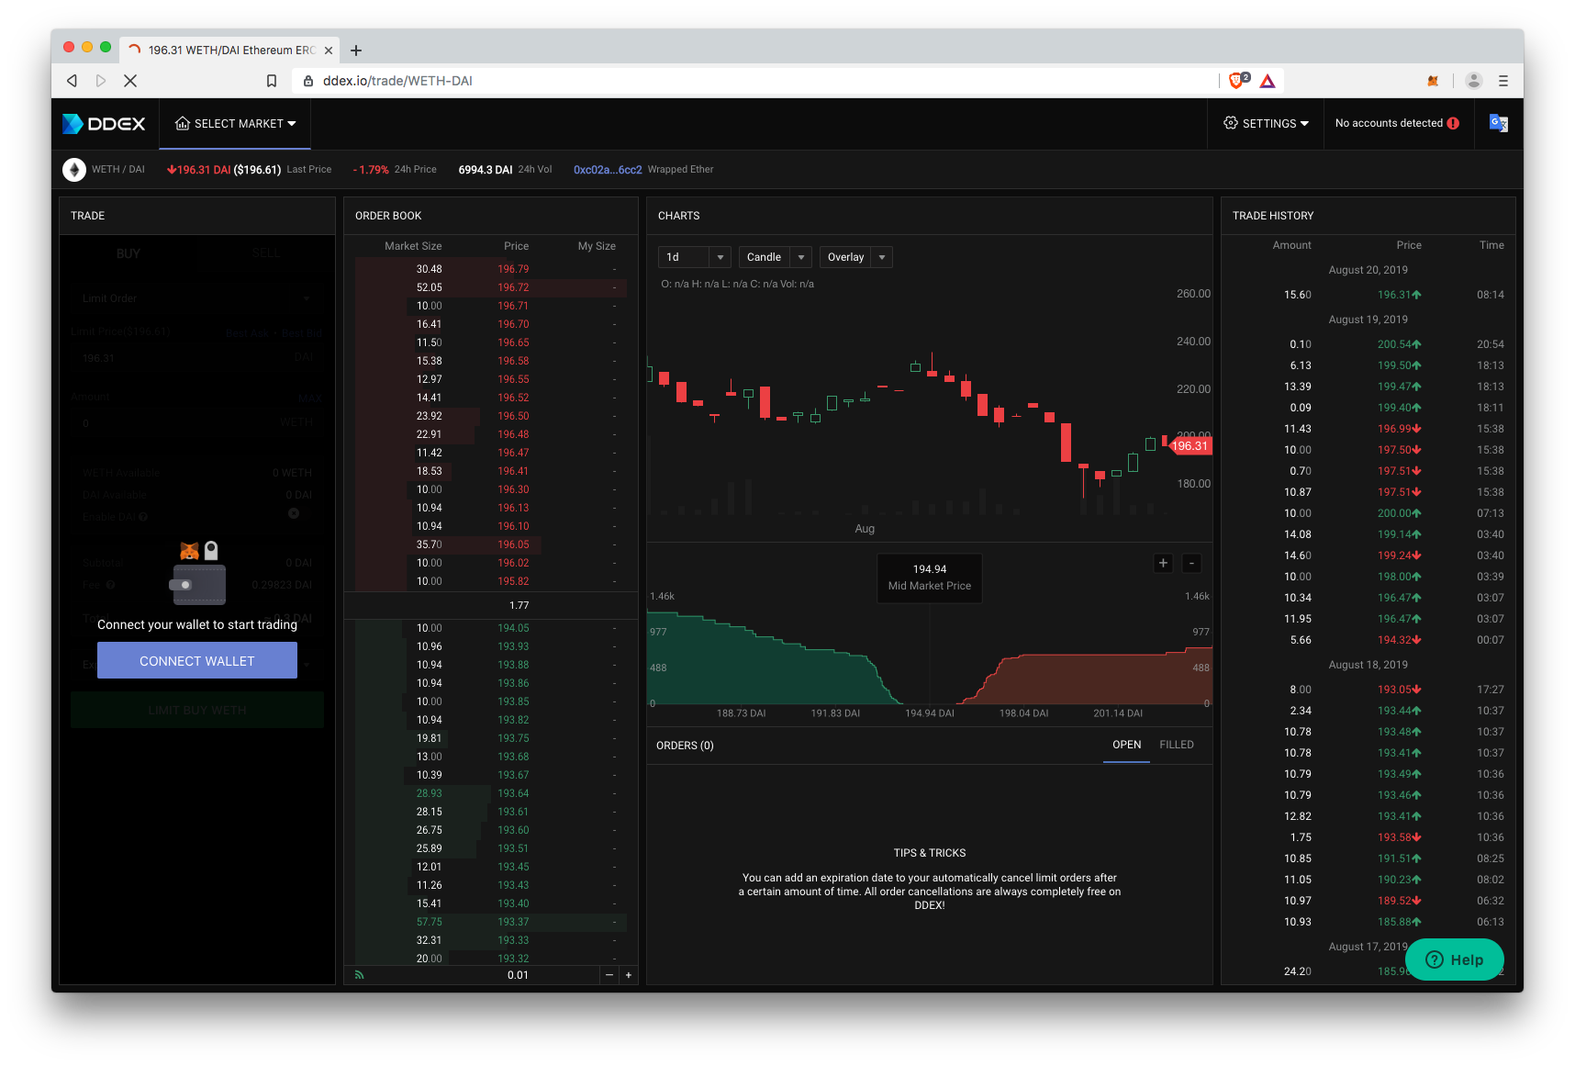Click the 15.60 amount trade row
Image resolution: width=1575 pixels, height=1066 pixels.
[x=1369, y=295]
